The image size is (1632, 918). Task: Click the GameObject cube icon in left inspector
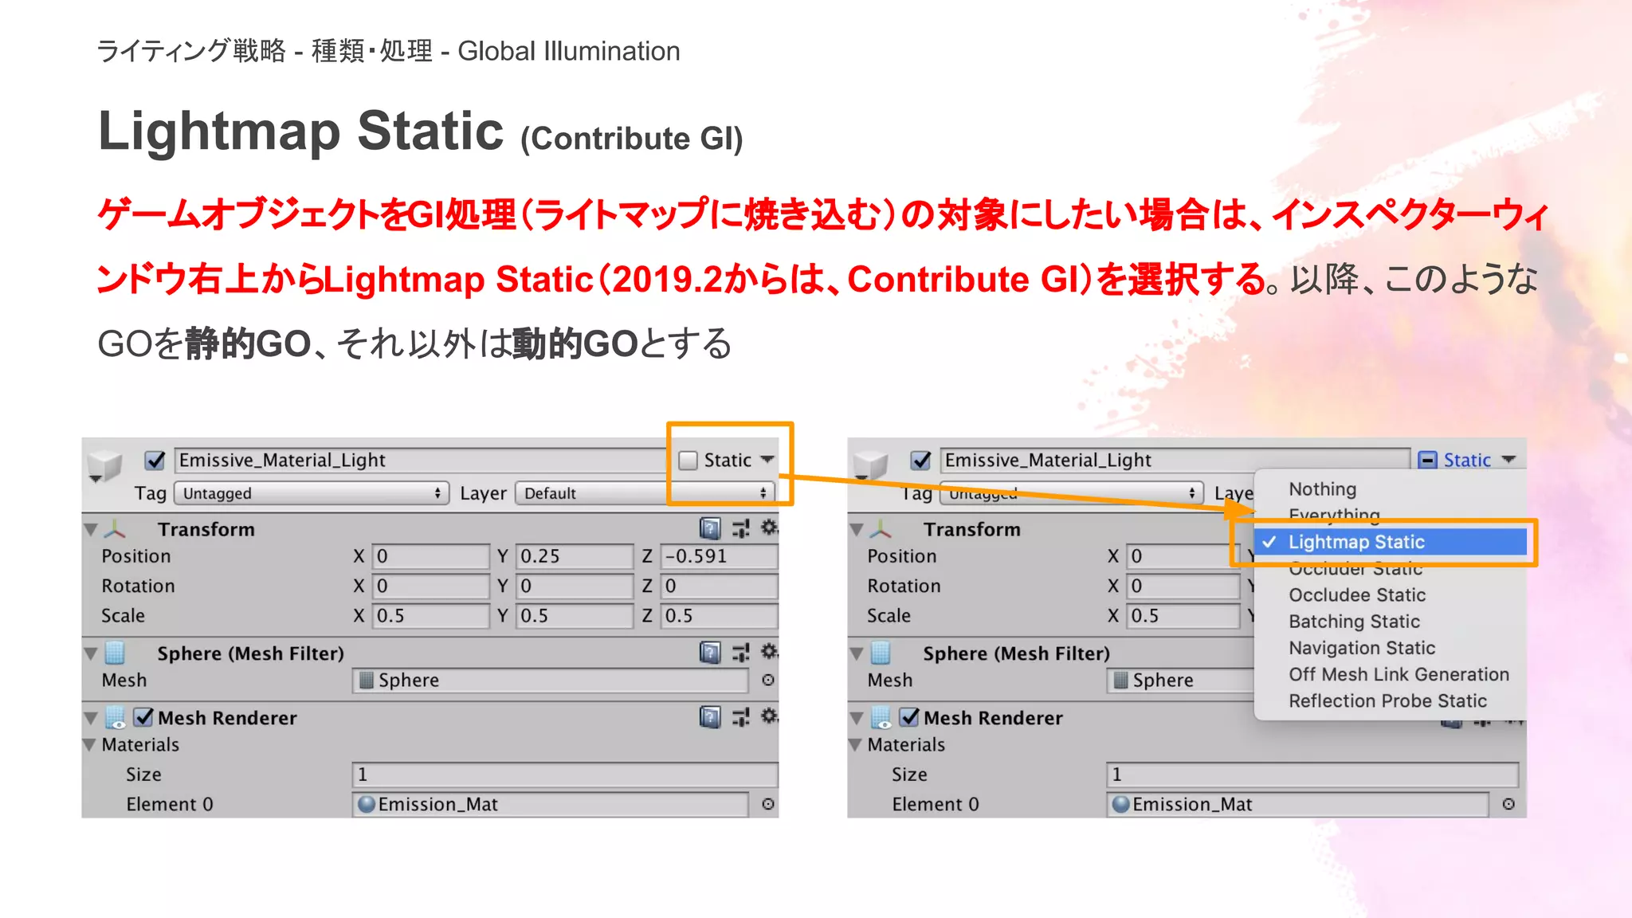(x=104, y=465)
